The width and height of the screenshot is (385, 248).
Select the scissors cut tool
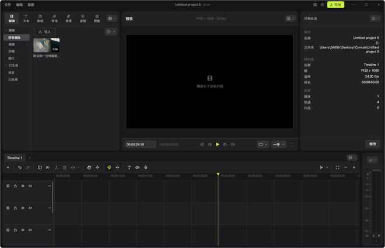pyautogui.click(x=48, y=167)
